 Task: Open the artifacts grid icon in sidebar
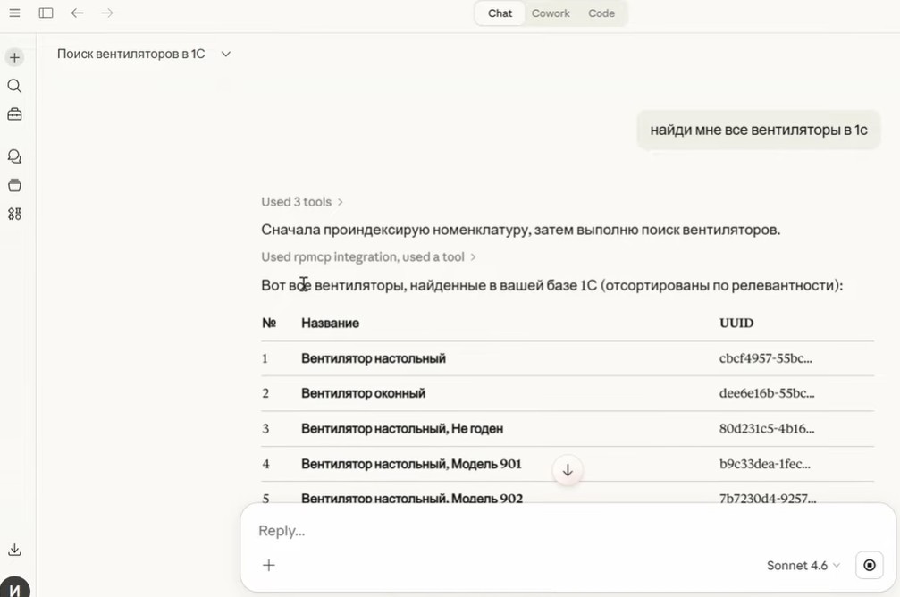(14, 214)
